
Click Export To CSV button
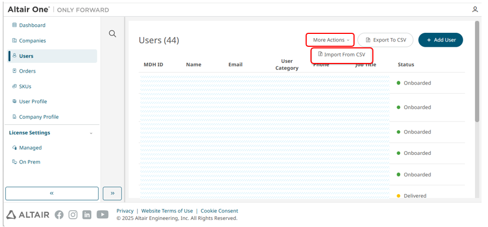385,40
